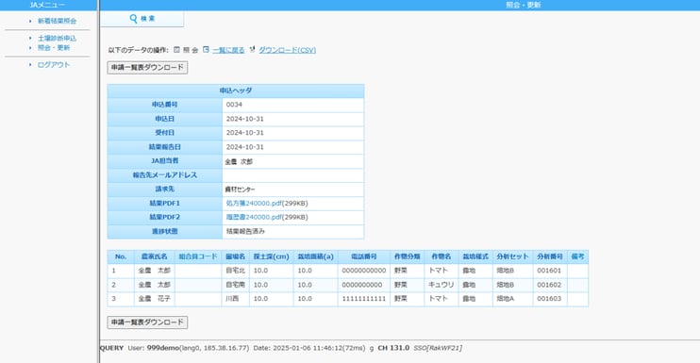
Task: Click the 農家氏名 column header
Action: (155, 256)
